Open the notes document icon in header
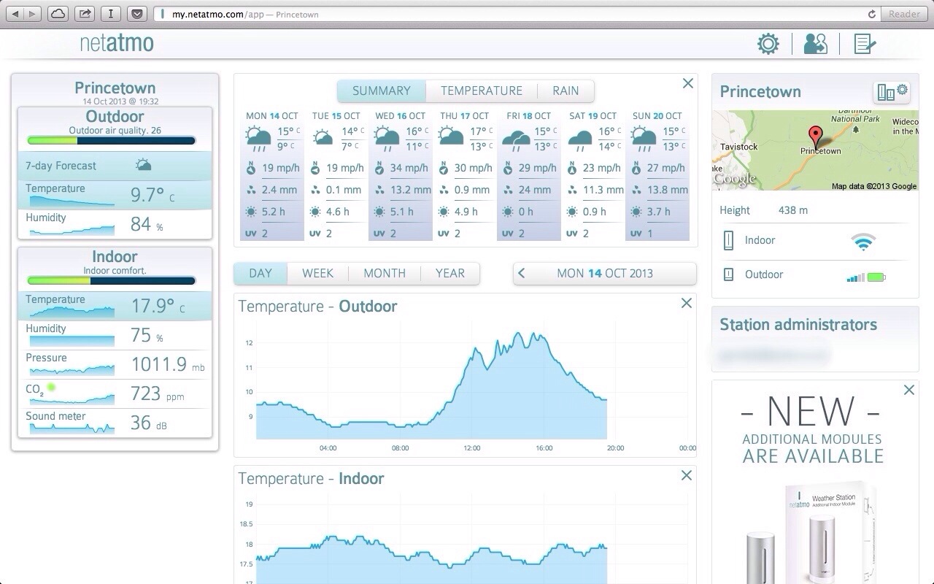The height and width of the screenshot is (584, 934). [x=864, y=44]
